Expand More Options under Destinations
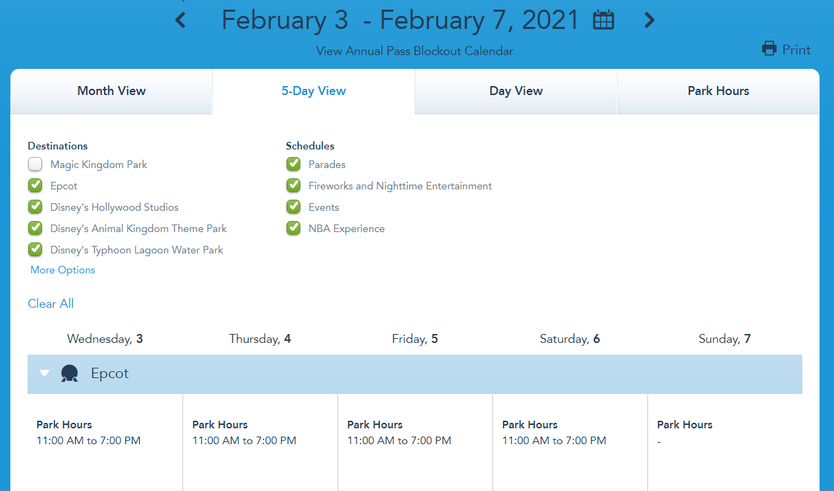Screen dimensions: 834x491 (63, 270)
